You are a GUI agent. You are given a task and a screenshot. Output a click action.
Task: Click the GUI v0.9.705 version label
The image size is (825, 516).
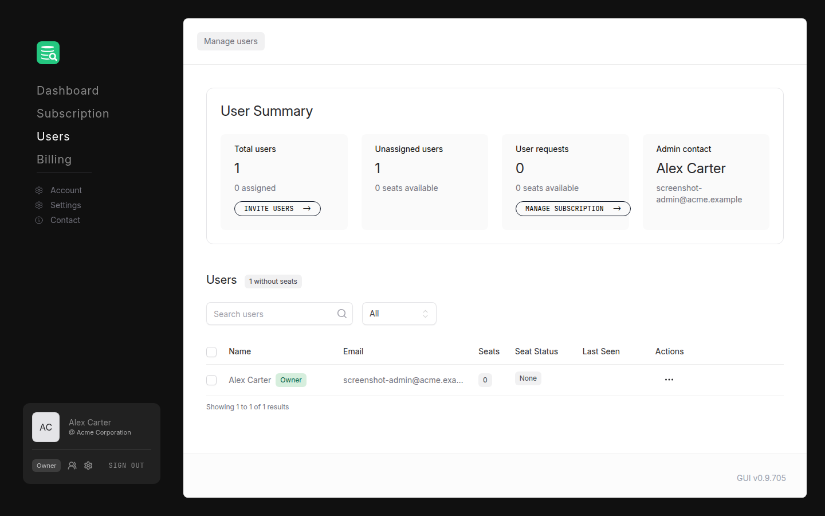point(761,478)
